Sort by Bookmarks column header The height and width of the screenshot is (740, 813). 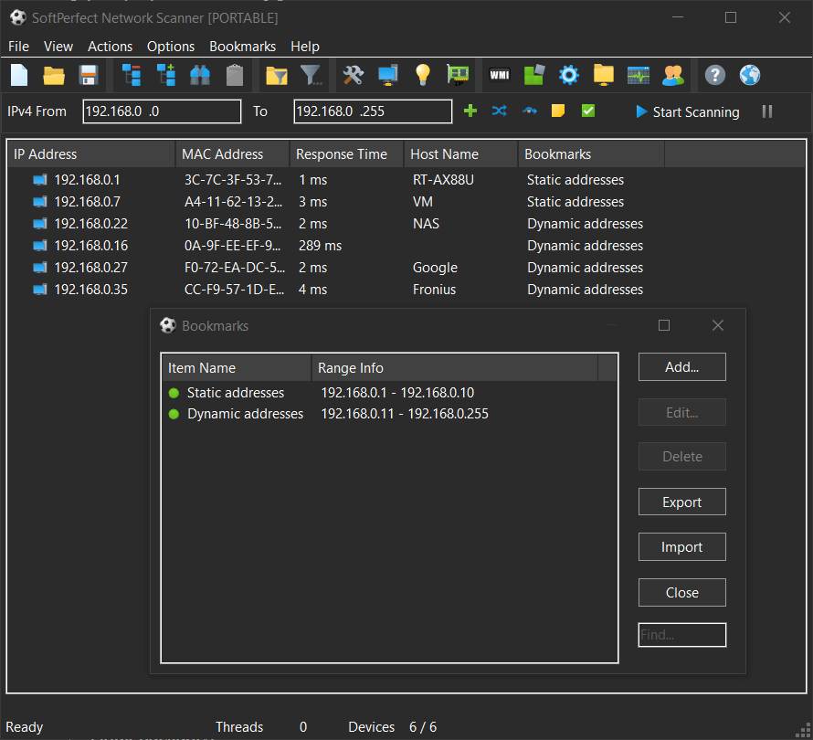tap(592, 154)
